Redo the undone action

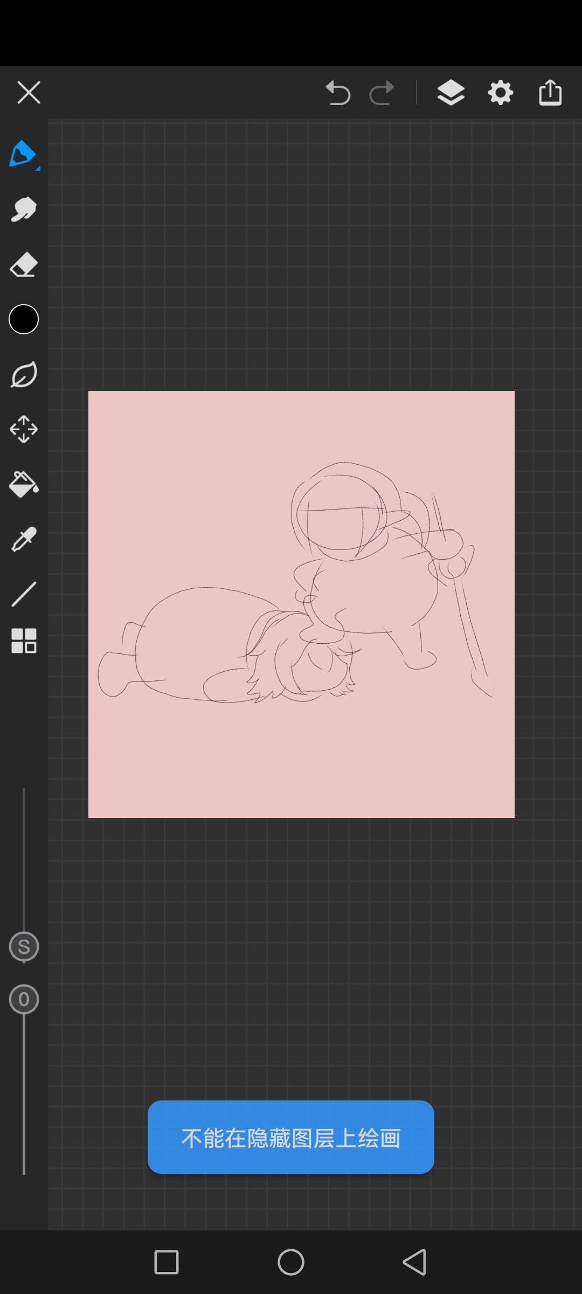pos(382,93)
